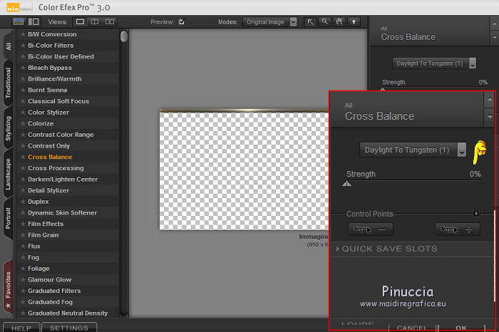This screenshot has width=499, height=332.
Task: Select the Foliage filter
Action: pos(38,269)
